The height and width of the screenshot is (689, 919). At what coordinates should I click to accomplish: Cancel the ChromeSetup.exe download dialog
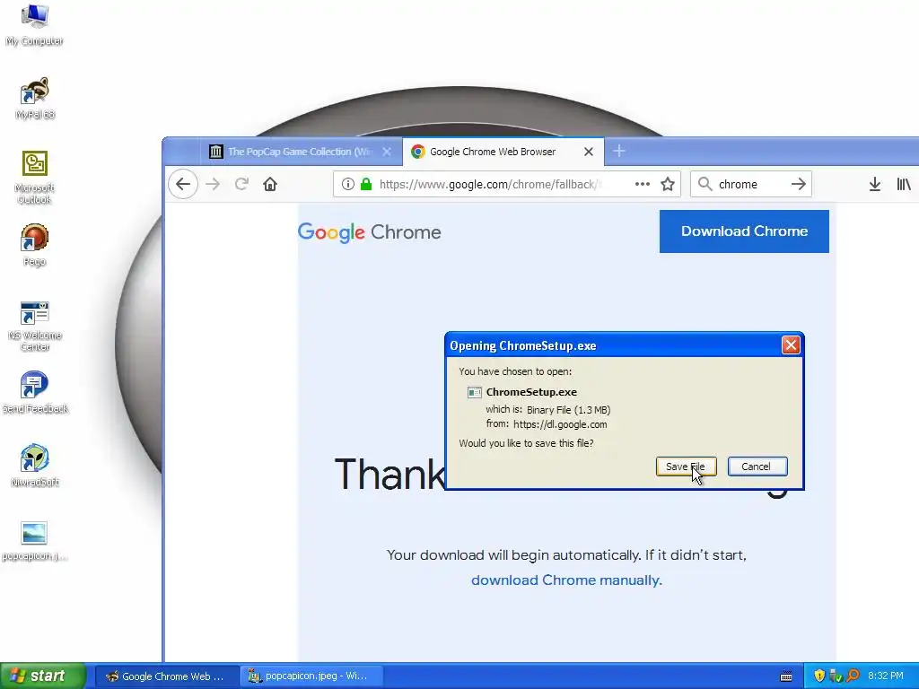[x=757, y=467]
